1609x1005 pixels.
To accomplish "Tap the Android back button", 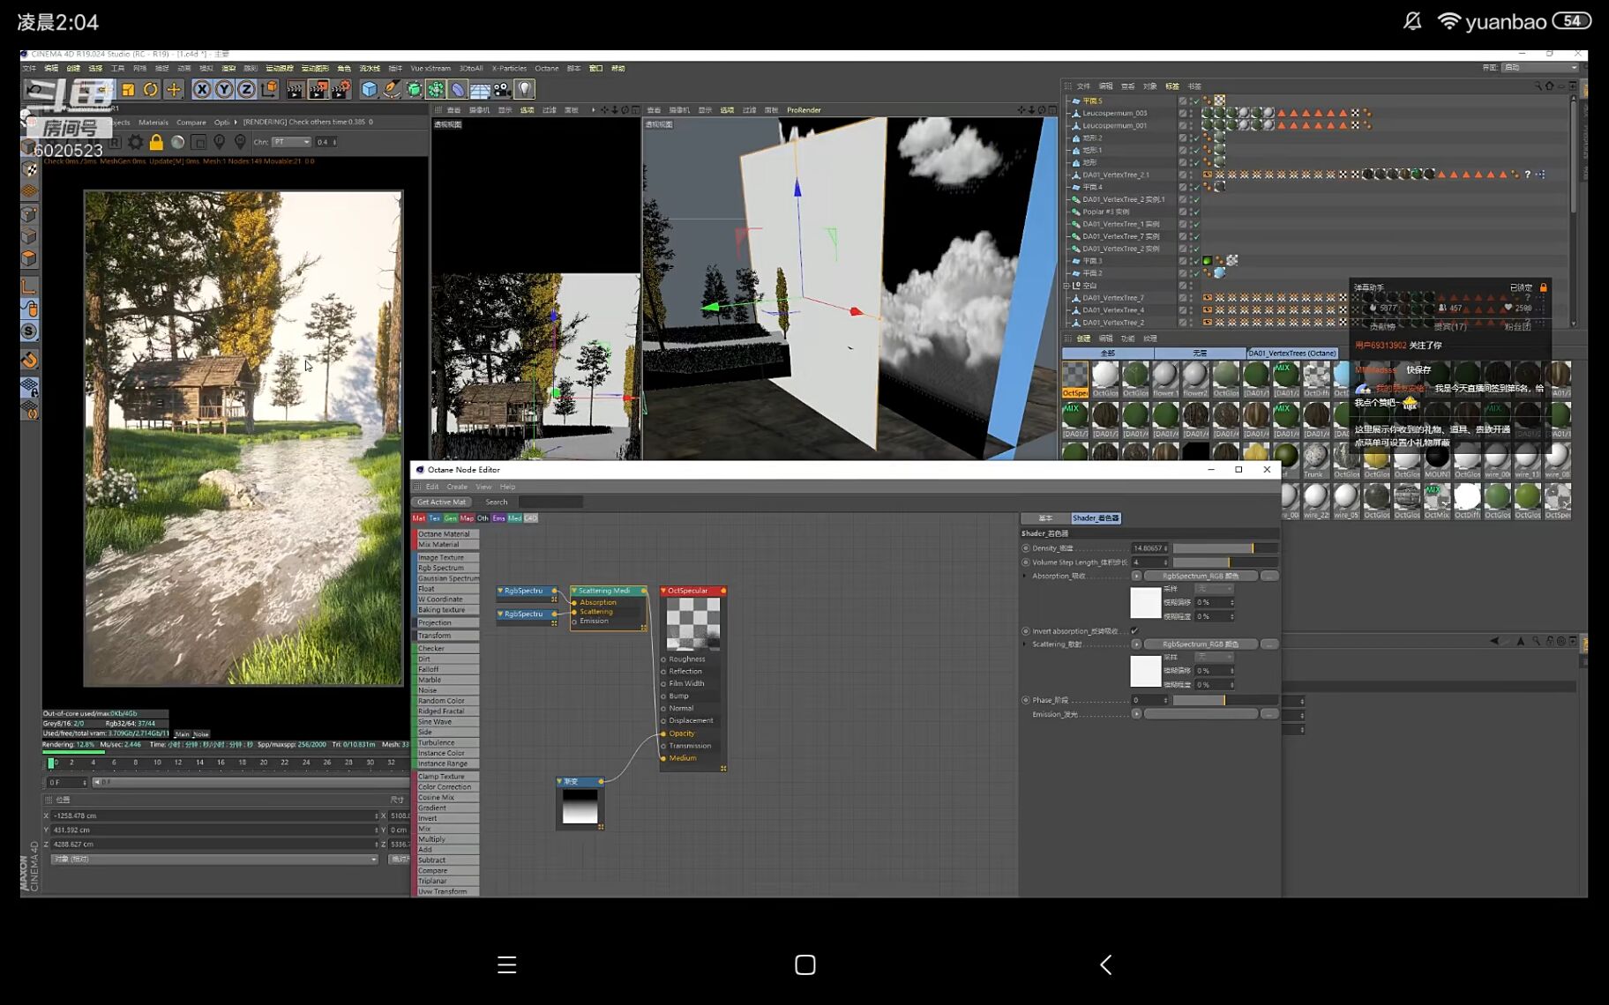I will pyautogui.click(x=1105, y=964).
